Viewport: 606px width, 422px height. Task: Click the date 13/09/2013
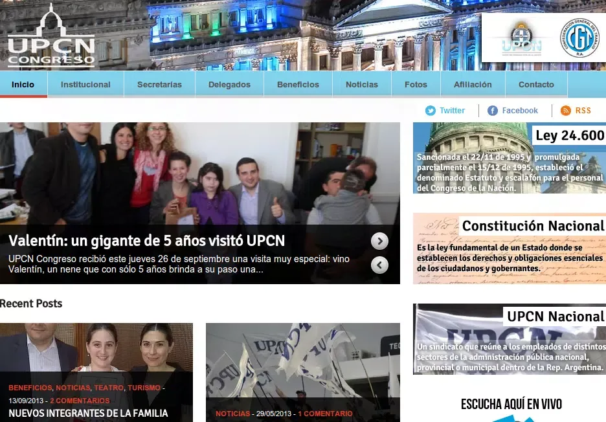(x=26, y=401)
